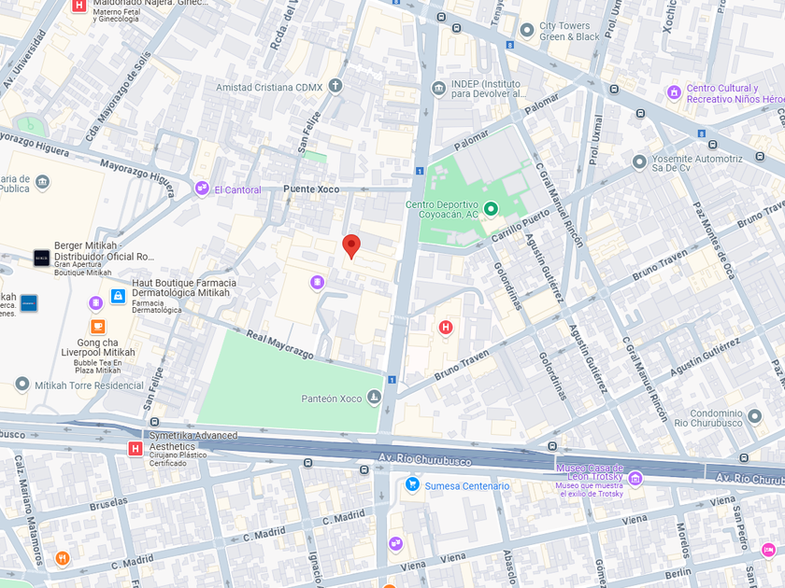Click the Amistad Cristiana CDMX label

coord(269,88)
